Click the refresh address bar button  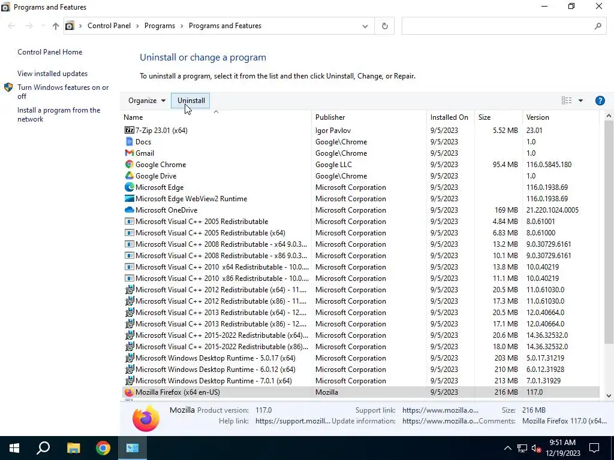(x=384, y=26)
